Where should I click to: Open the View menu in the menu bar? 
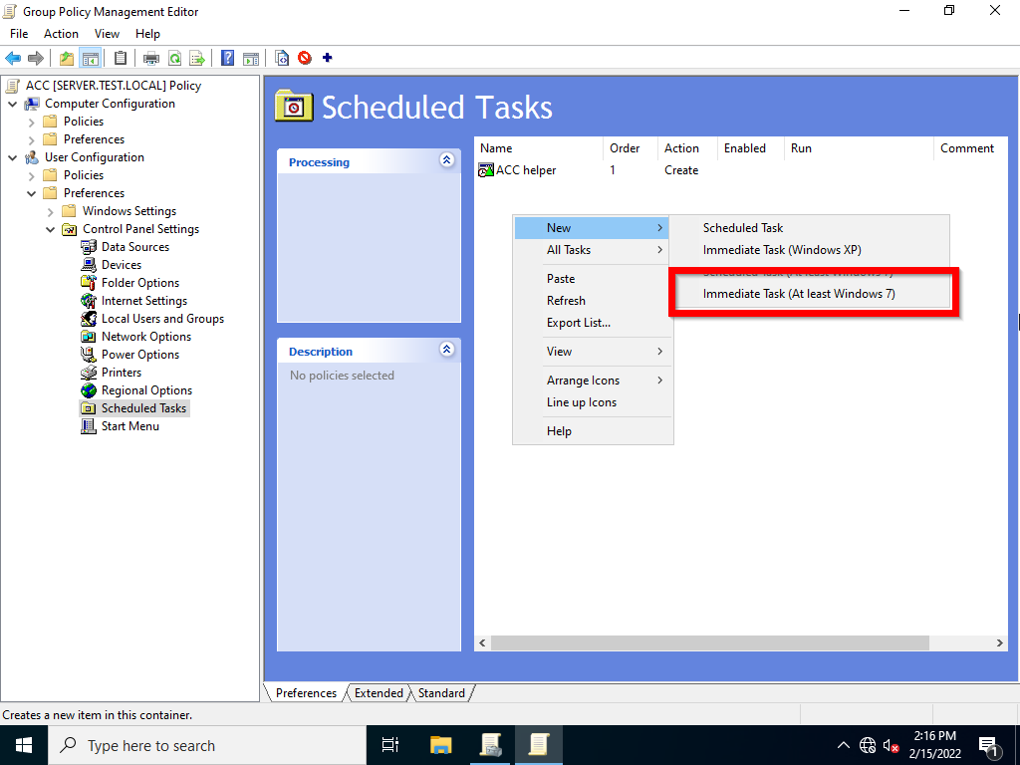107,34
